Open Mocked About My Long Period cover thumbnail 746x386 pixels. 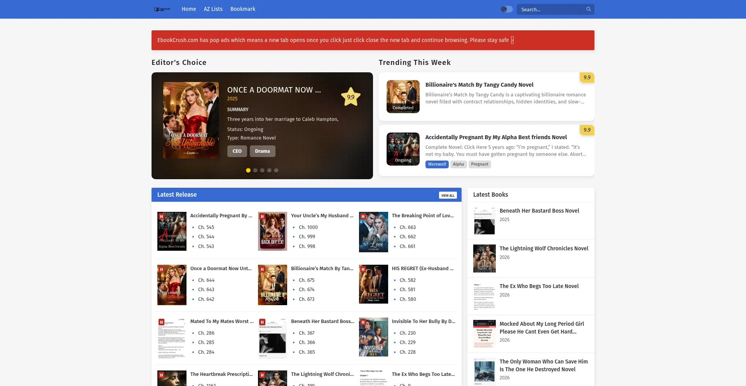coord(485,334)
